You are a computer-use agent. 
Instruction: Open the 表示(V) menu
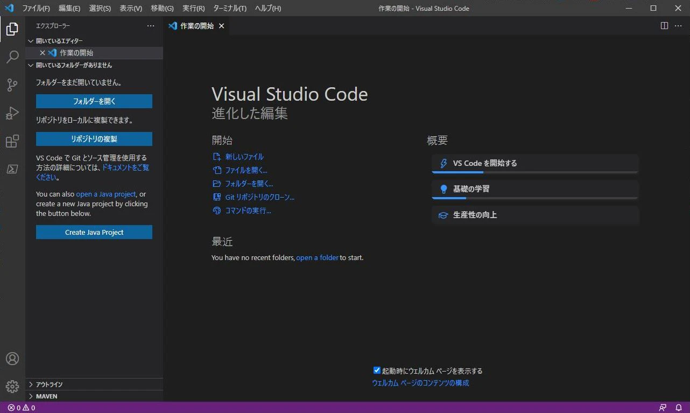point(131,8)
